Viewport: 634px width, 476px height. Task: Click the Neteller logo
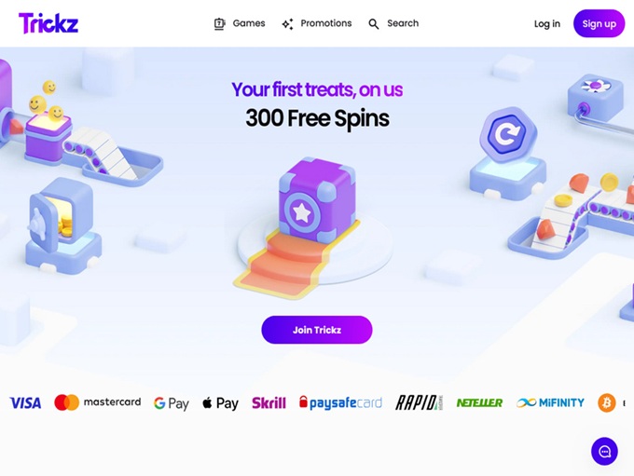click(x=479, y=402)
